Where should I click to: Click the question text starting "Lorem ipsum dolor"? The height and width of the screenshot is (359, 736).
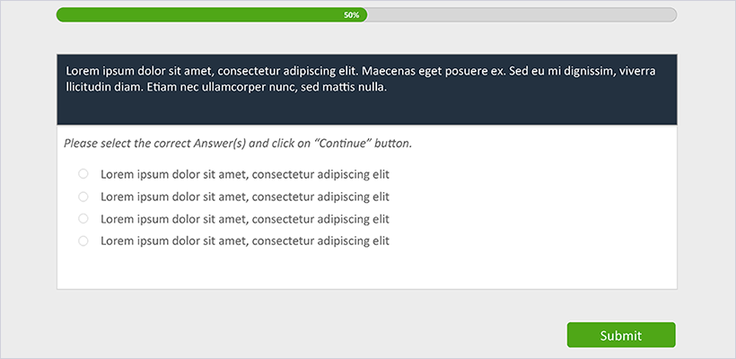click(359, 70)
